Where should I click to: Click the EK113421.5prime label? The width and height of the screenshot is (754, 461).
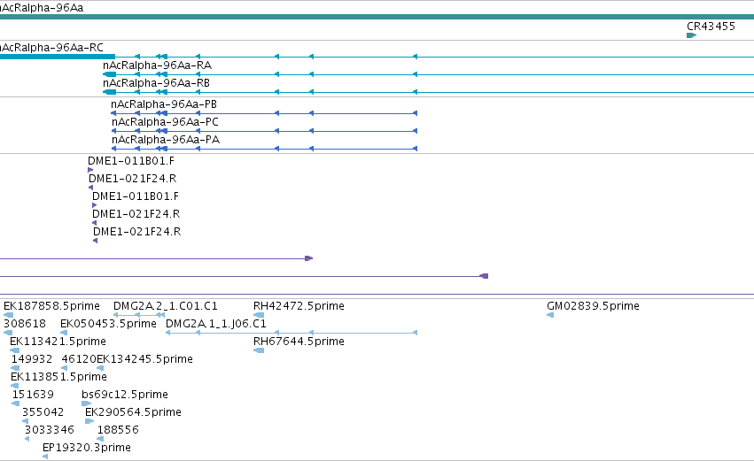coord(58,342)
